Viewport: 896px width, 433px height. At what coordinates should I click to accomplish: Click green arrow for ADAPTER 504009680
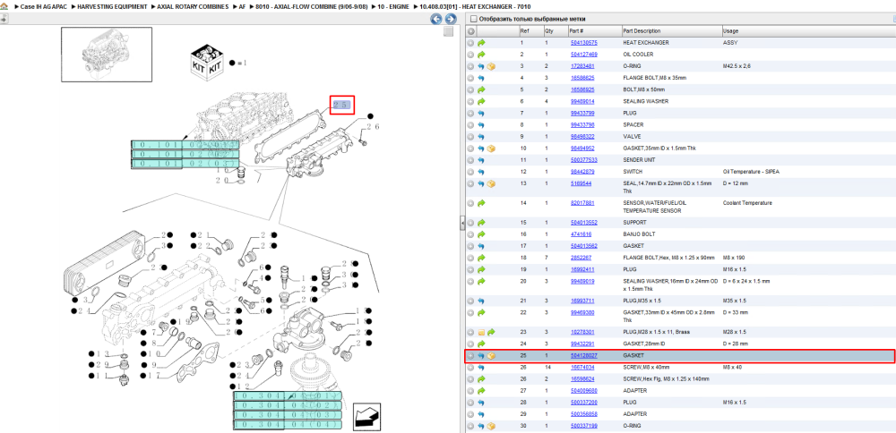click(481, 391)
